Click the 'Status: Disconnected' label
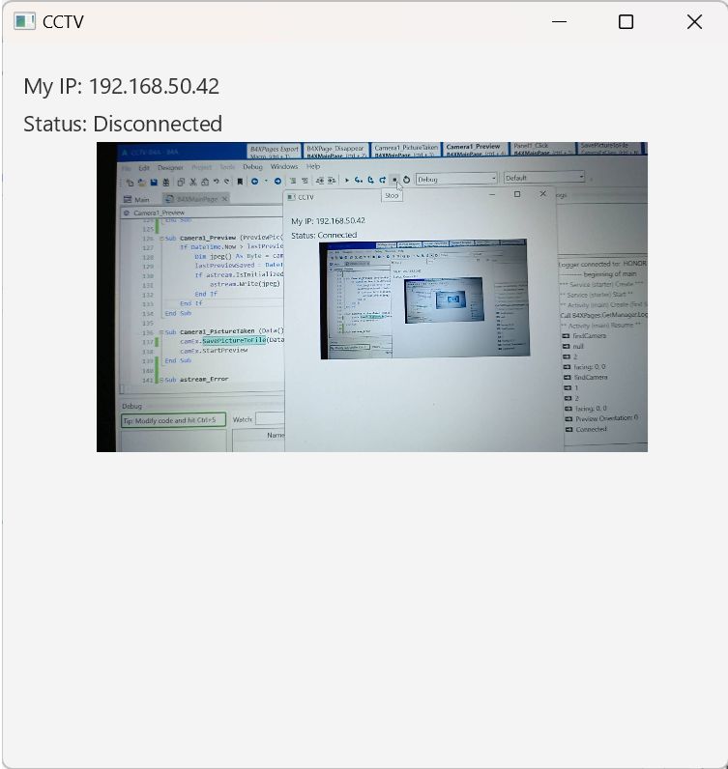 coord(123,124)
